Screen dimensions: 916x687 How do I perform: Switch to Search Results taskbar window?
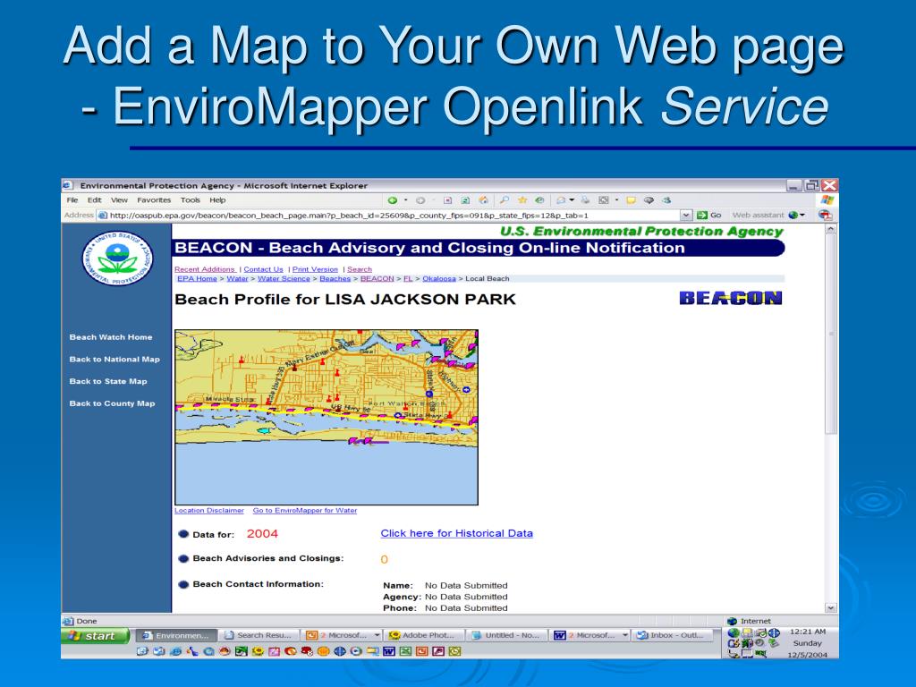click(x=259, y=635)
